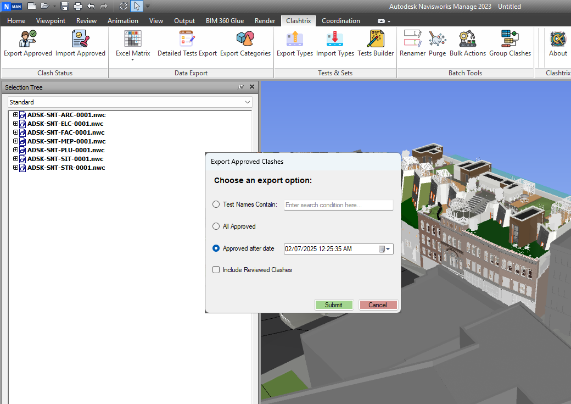Expand the ADSK-SNT-FAC-0001.nwc node
Viewport: 571px width, 404px height.
coord(15,132)
